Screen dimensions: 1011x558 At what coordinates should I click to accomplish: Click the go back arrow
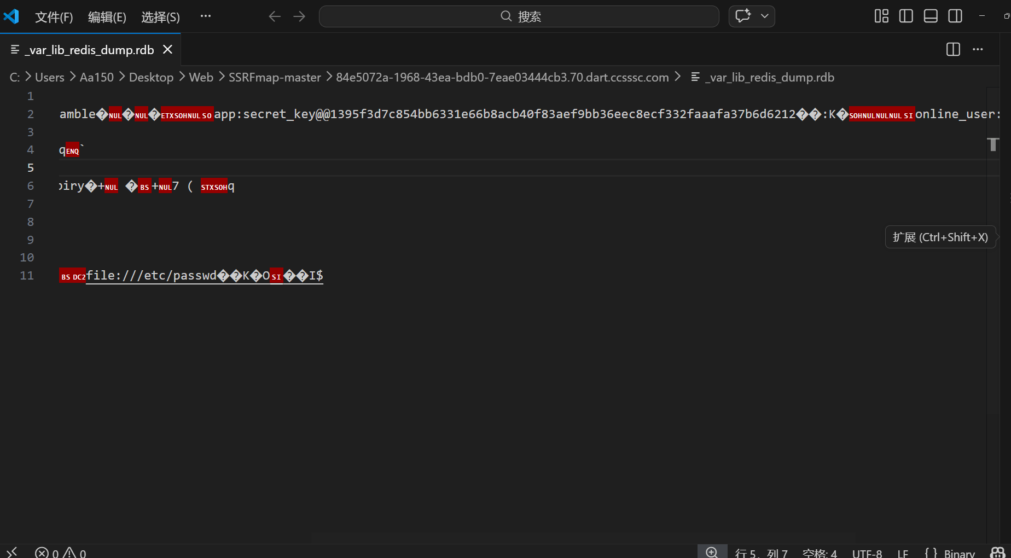275,16
